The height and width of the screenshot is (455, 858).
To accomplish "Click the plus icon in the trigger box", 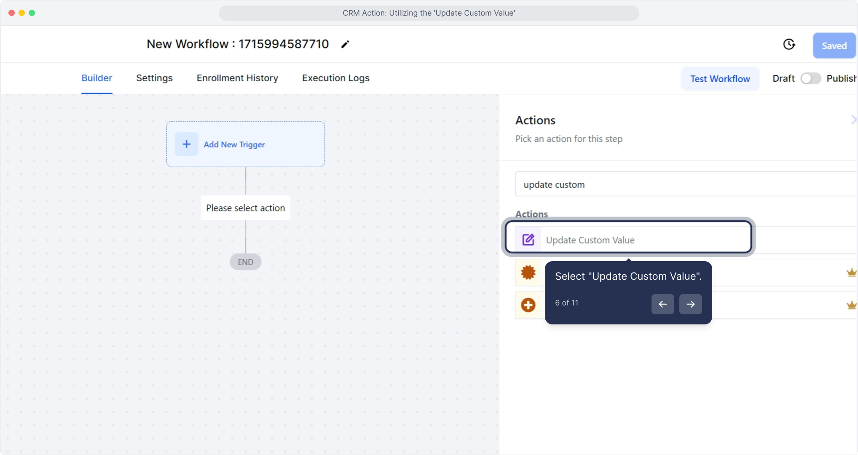I will pos(186,144).
